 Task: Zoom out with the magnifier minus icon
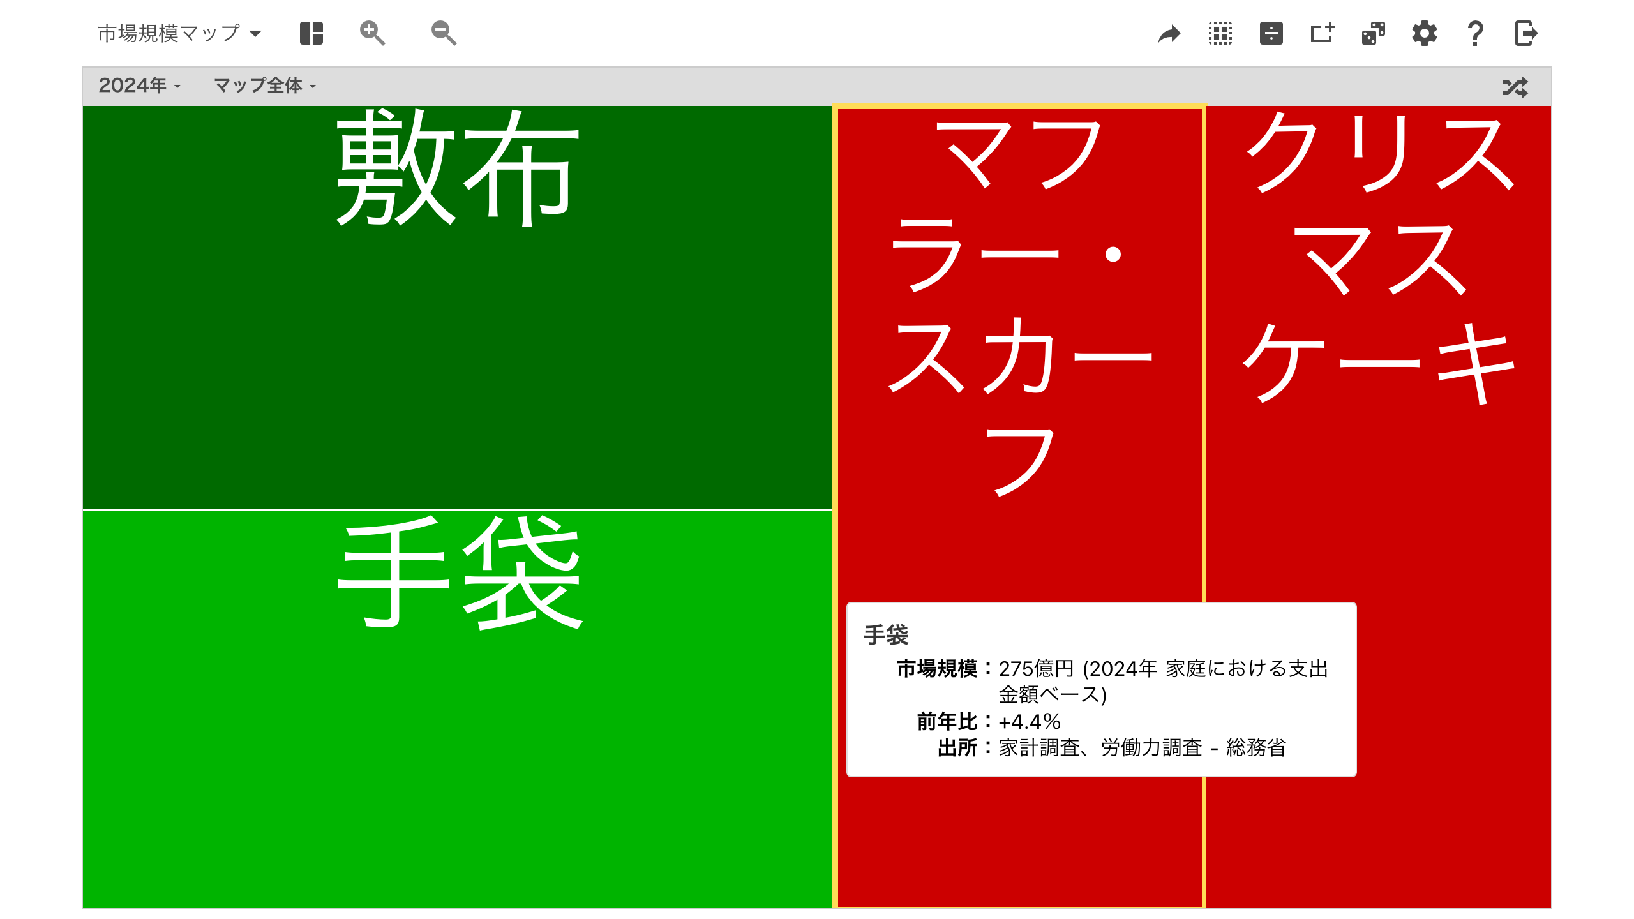444,33
